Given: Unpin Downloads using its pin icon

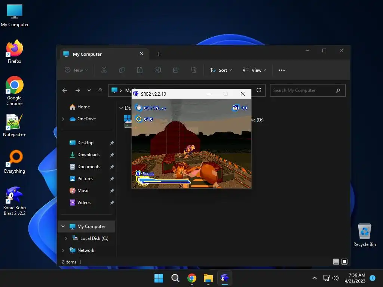Looking at the screenshot, I should [x=112, y=155].
